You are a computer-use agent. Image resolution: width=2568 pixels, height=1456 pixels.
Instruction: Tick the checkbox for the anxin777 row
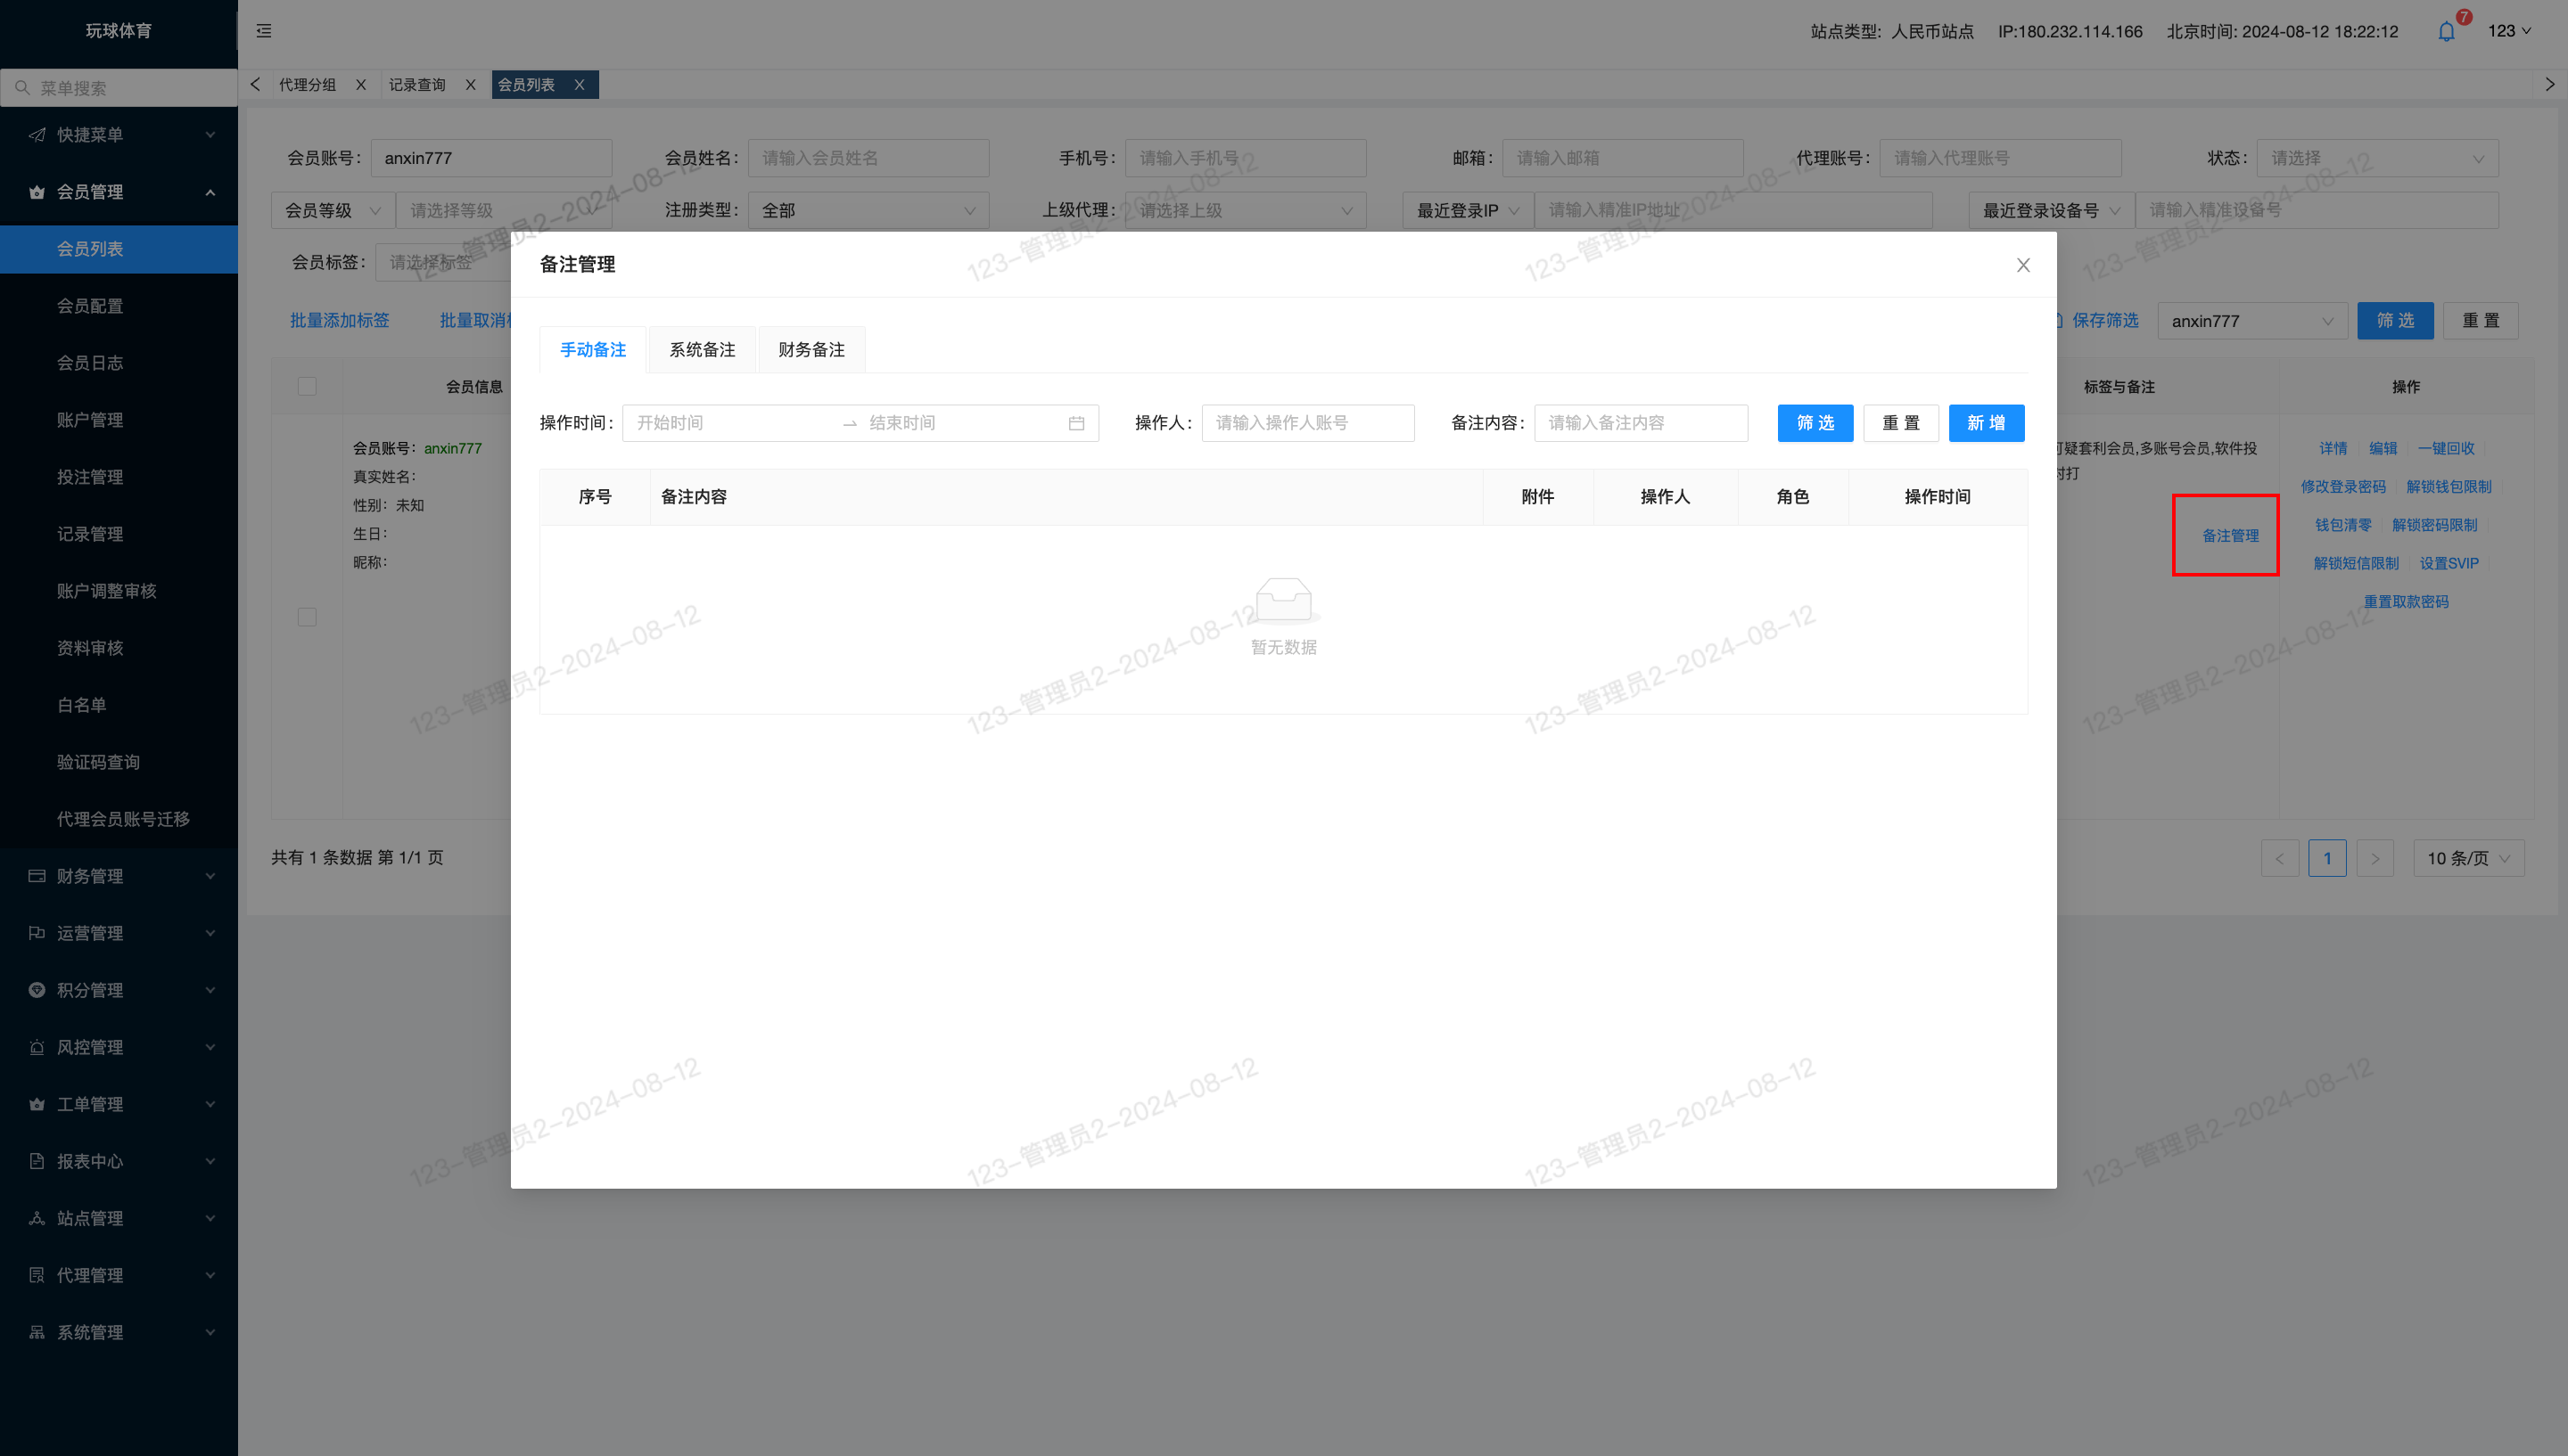pos(307,617)
